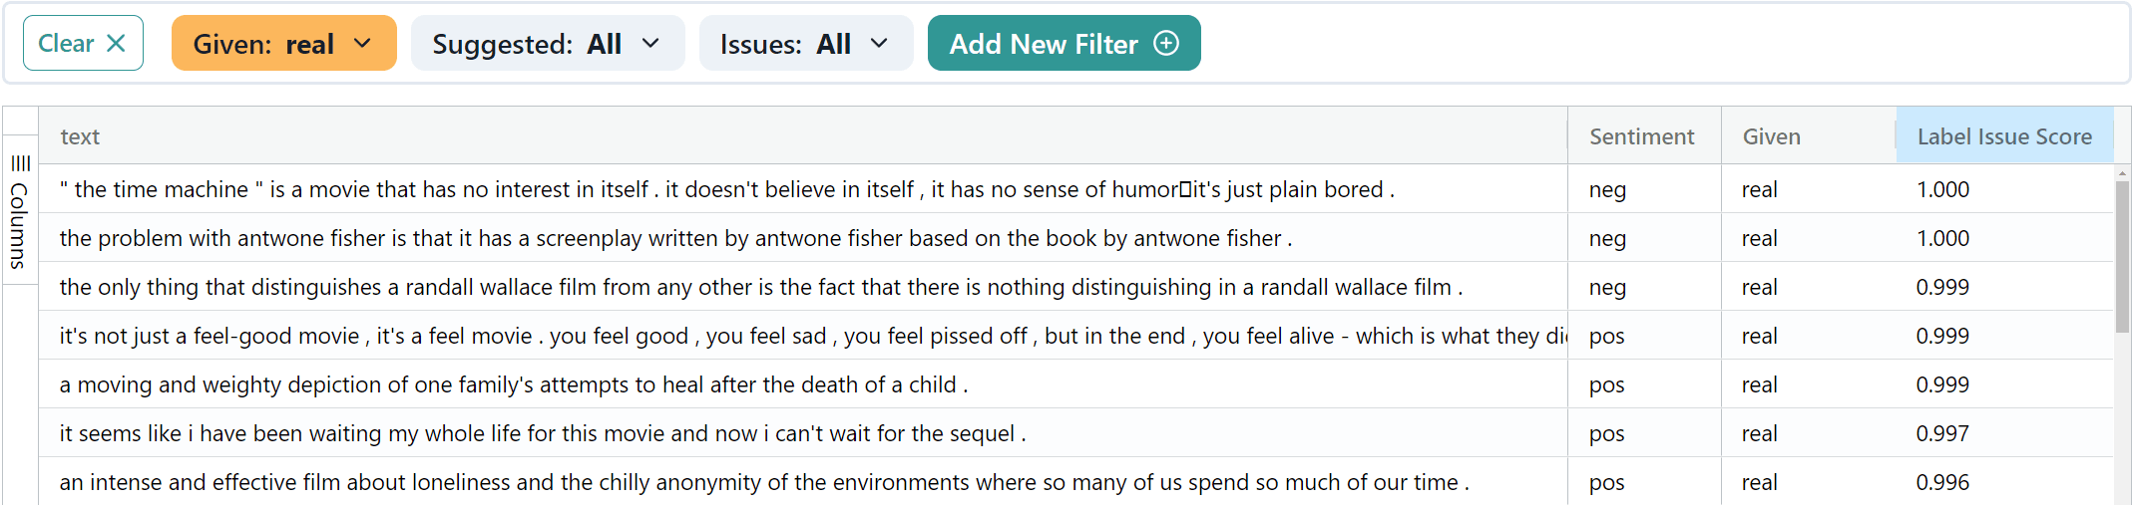Sort by the Given column header
This screenshot has height=505, width=2135.
[x=1771, y=136]
